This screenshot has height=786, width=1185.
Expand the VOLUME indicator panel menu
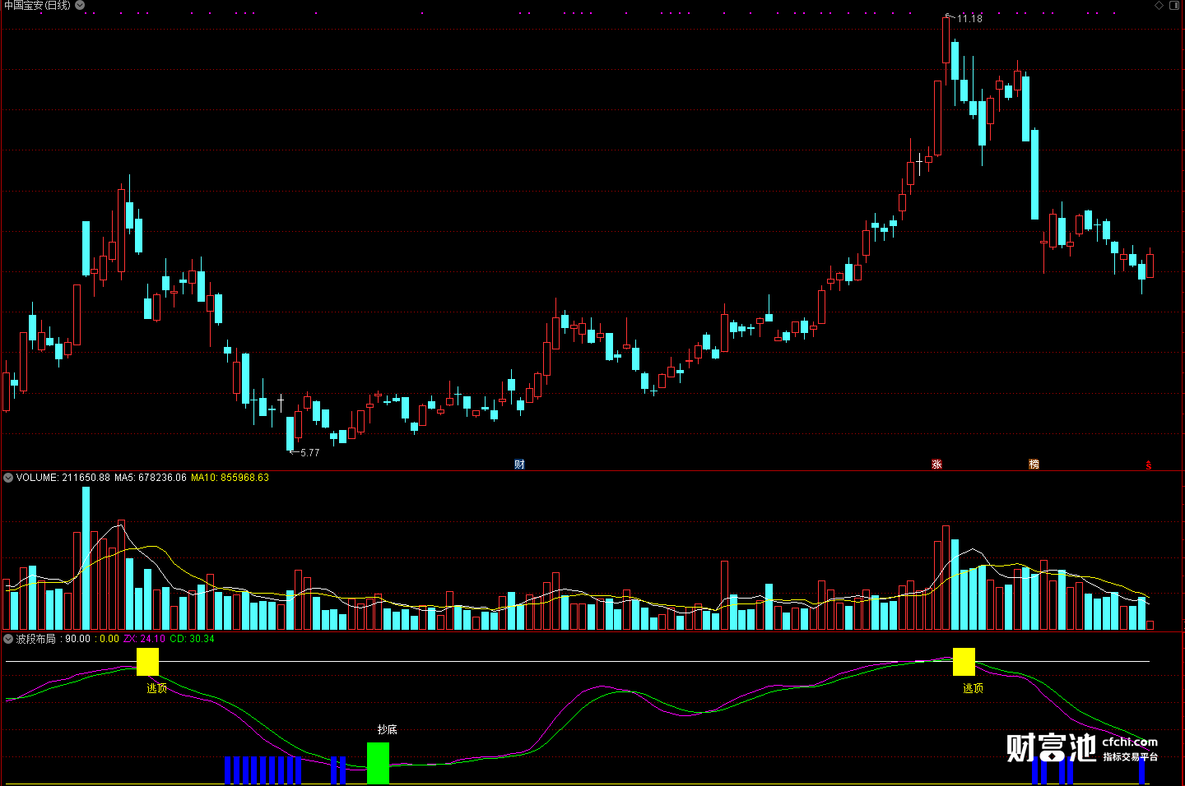(x=8, y=477)
